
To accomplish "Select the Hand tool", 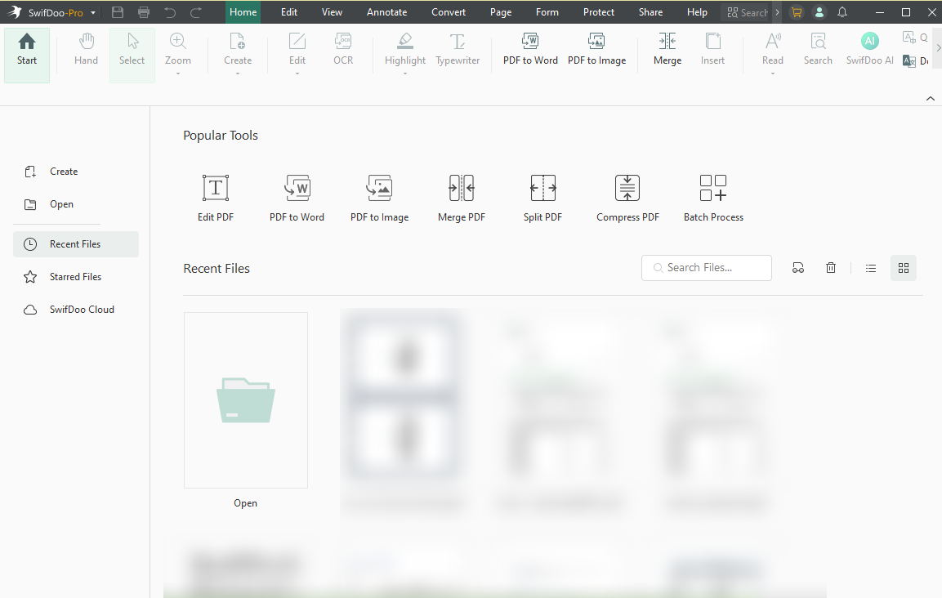I will click(86, 51).
